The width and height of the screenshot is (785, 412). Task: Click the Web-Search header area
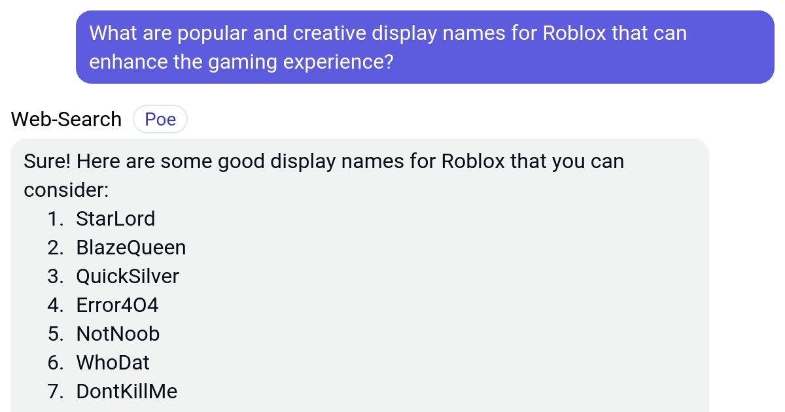(65, 118)
